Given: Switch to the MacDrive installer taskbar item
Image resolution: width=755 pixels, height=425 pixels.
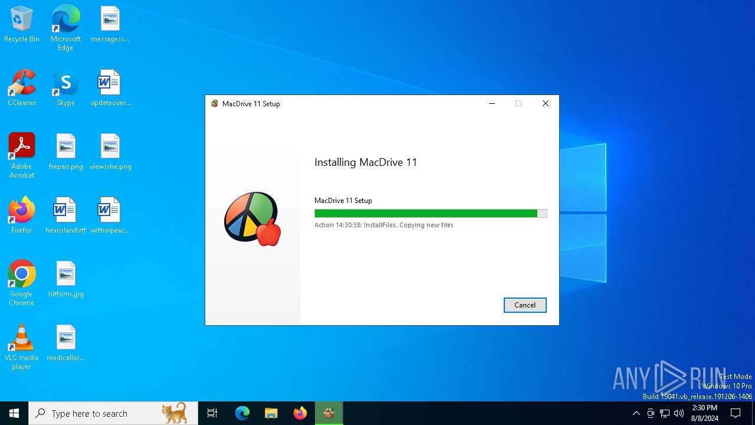Looking at the screenshot, I should click(329, 413).
